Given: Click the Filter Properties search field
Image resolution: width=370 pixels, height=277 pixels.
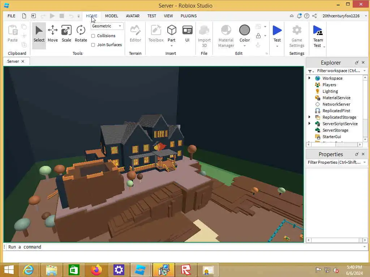Looking at the screenshot, I should coord(334,162).
